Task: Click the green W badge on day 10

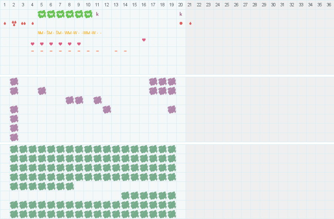Action: (x=88, y=14)
